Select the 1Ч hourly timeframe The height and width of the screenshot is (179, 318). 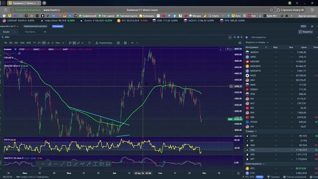pos(34,43)
